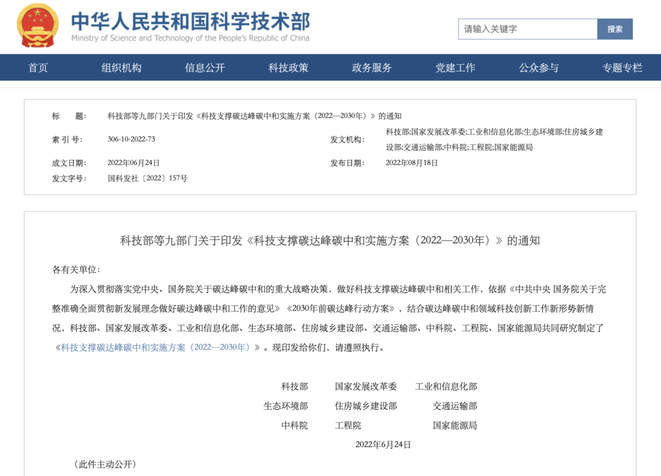Viewport: 661px width, 476px height.
Task: Open the 专题专栏 navigation item
Action: click(622, 67)
